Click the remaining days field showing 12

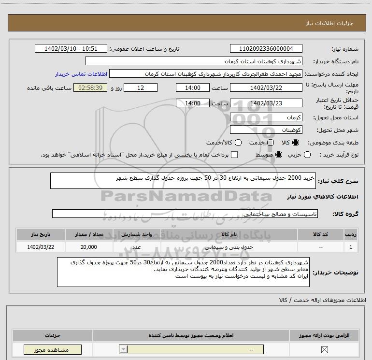click(x=141, y=87)
